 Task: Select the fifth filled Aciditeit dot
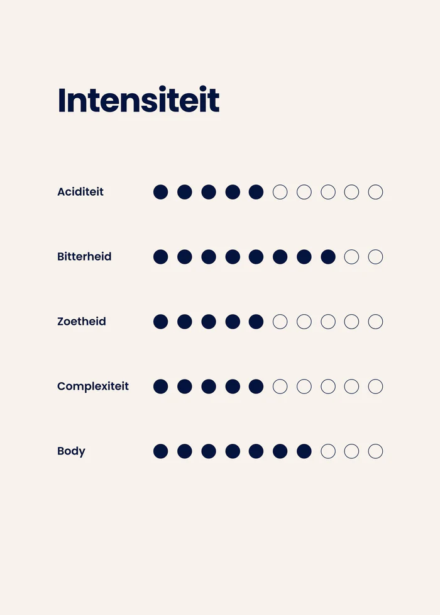(256, 192)
